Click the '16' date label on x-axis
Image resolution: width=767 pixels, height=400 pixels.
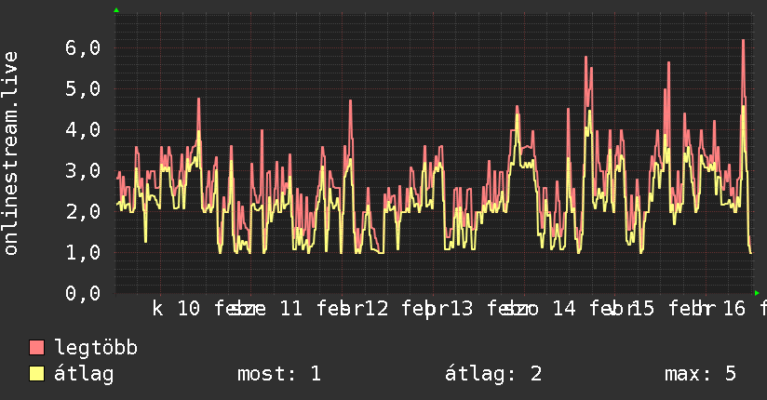pyautogui.click(x=734, y=309)
